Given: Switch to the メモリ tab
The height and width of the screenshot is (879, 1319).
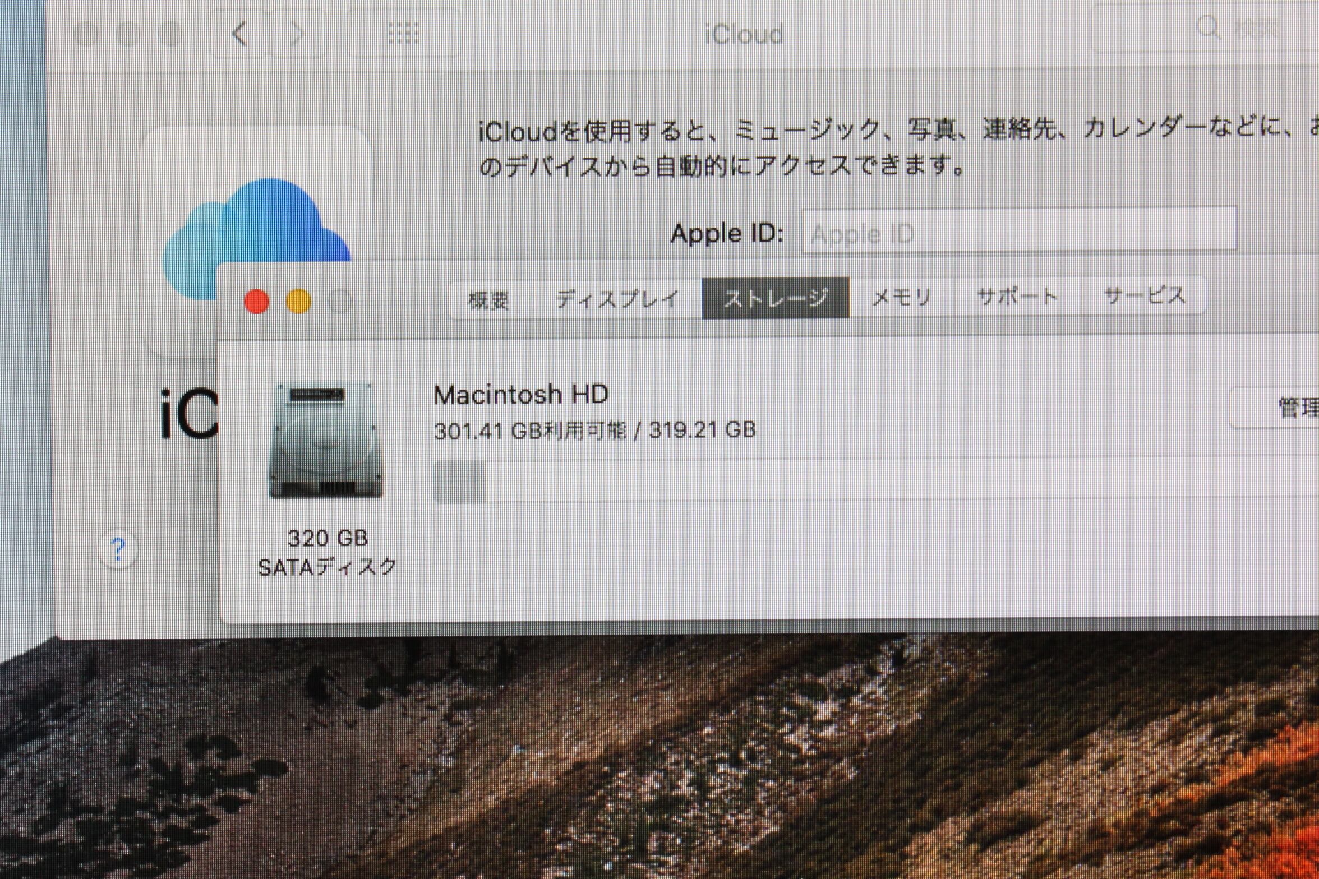Looking at the screenshot, I should [x=901, y=297].
